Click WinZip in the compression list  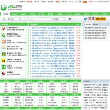click(41, 100)
